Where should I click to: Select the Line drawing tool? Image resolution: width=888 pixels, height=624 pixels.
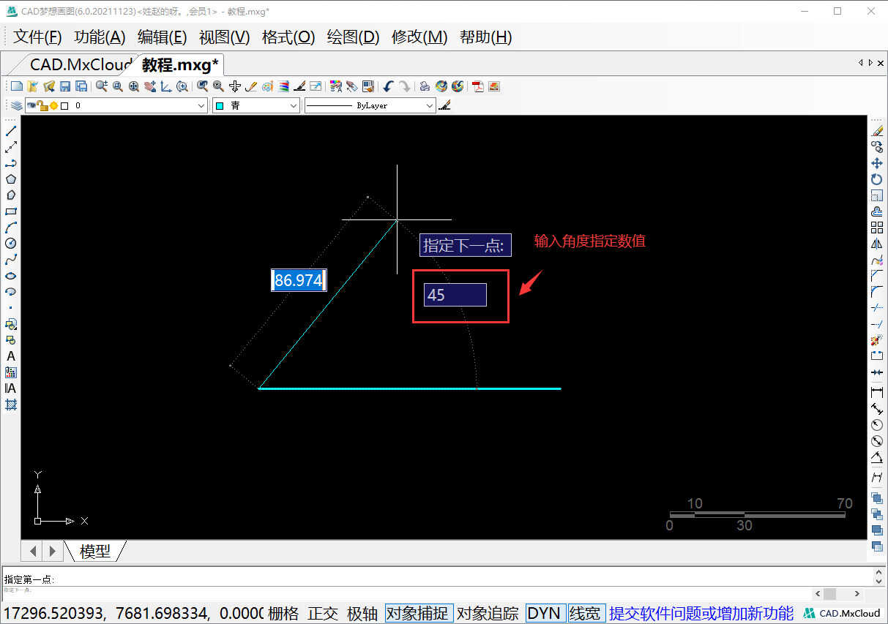click(x=11, y=132)
